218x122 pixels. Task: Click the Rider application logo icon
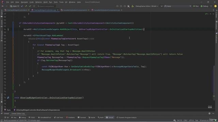[x=2, y=2]
